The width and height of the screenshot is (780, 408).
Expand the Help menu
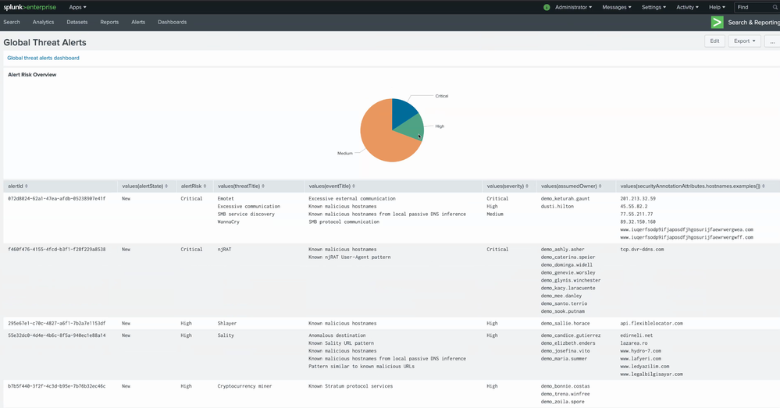717,8
